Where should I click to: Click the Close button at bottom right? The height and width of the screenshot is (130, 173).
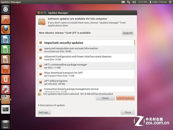click(128, 112)
